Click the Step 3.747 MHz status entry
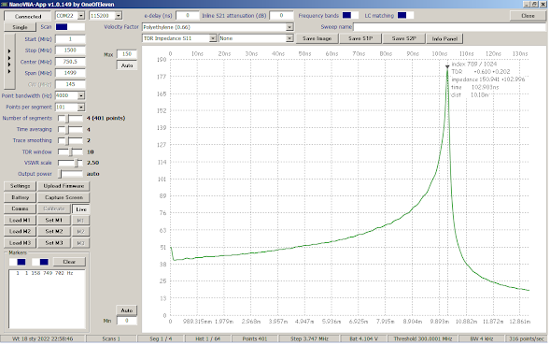Image resolution: width=550 pixels, height=345 pixels. 309,339
